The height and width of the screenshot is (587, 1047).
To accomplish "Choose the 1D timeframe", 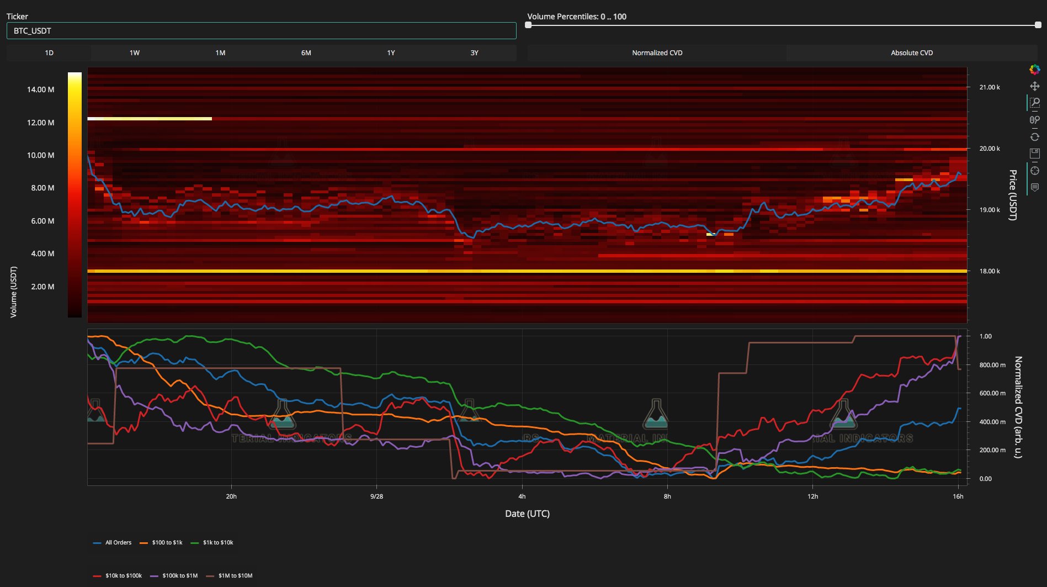I will (49, 53).
